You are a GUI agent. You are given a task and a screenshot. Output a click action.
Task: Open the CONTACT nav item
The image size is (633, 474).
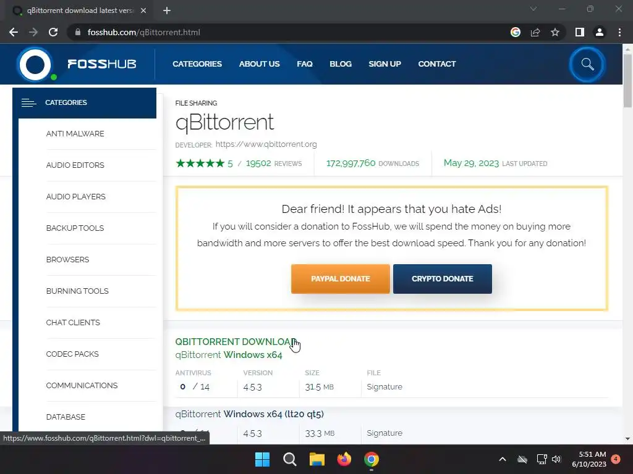(x=437, y=64)
